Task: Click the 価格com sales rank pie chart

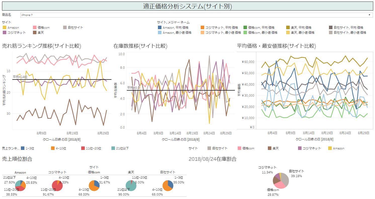Action: click(x=94, y=186)
